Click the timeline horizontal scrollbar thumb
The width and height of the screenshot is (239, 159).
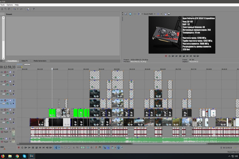point(169,143)
